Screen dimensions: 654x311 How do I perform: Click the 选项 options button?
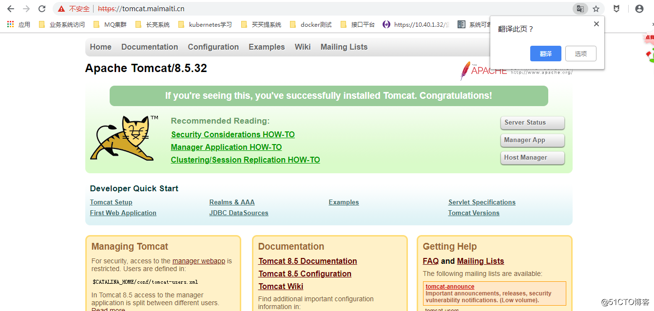pos(581,54)
